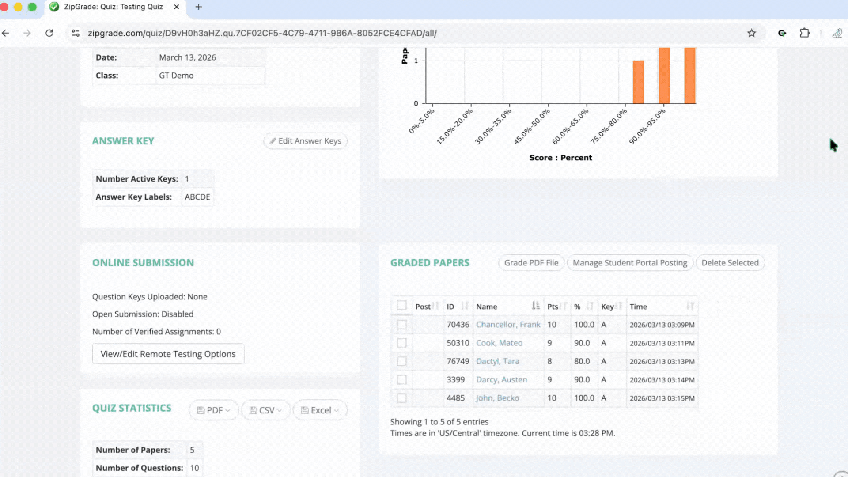This screenshot has height=477, width=848.
Task: Open Cook, Mateo's graded paper link
Action: coord(499,343)
